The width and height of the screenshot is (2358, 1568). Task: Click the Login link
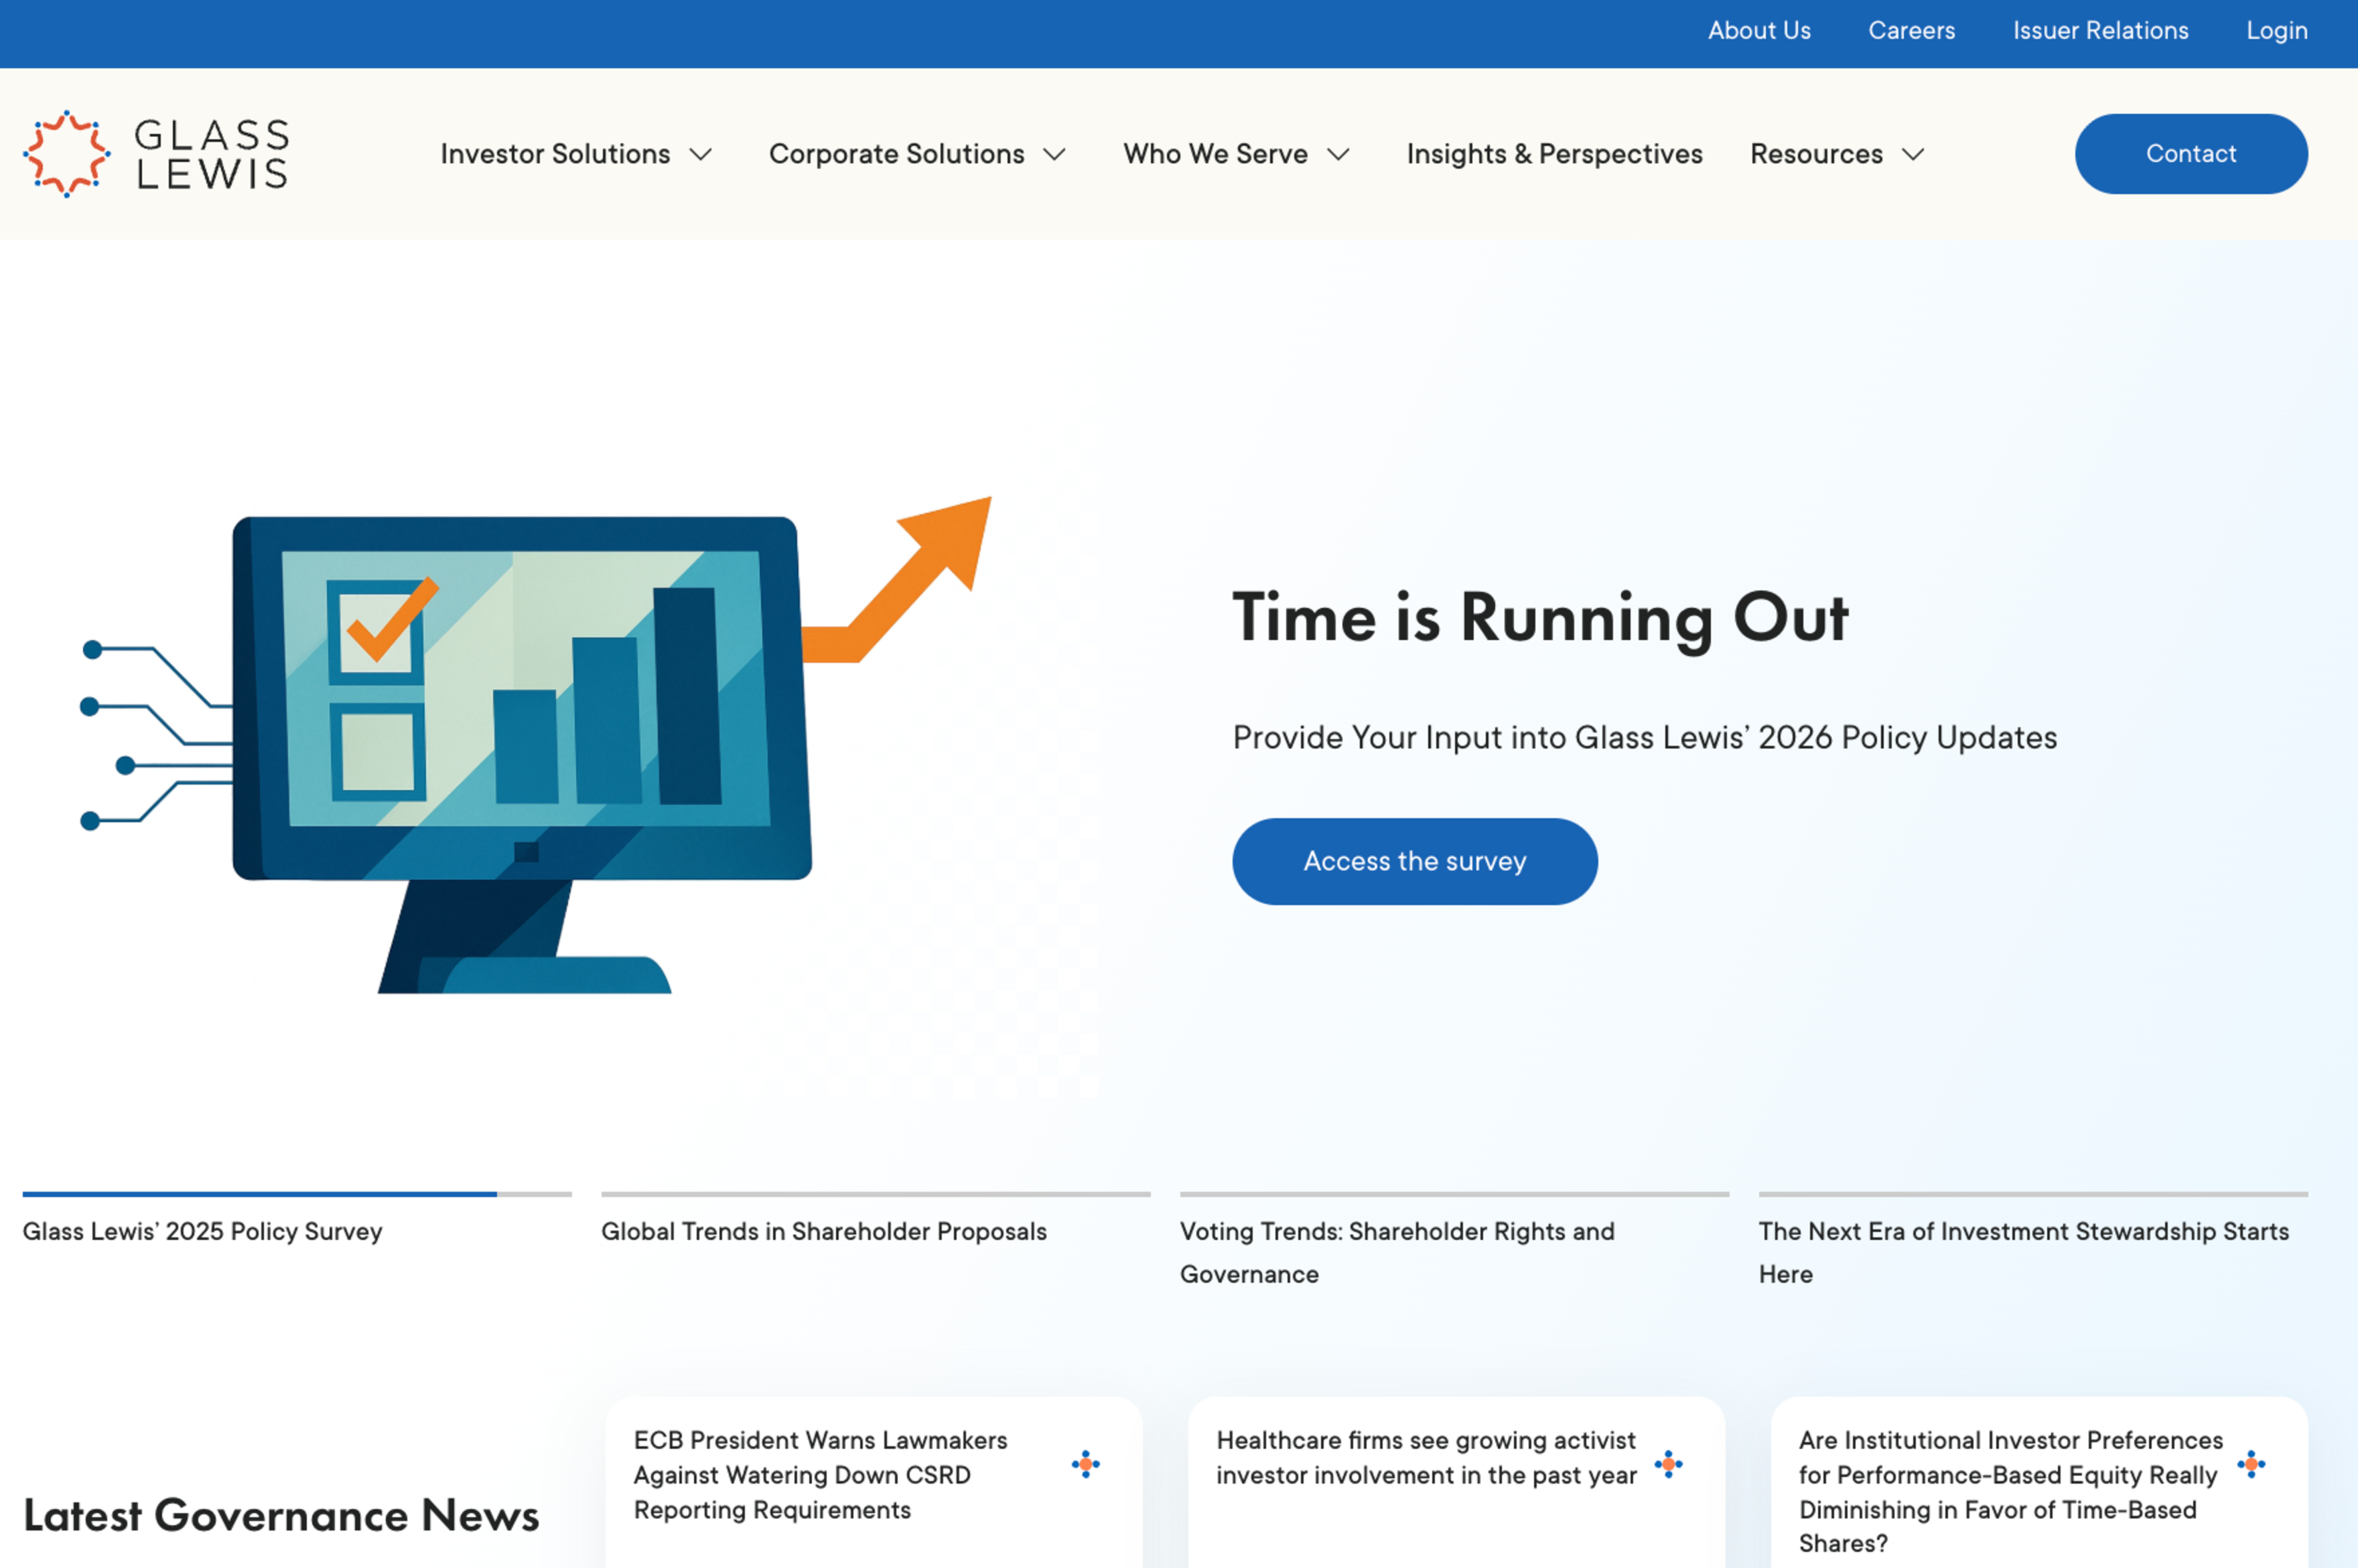click(x=2276, y=31)
